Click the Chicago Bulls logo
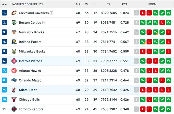 coord(14,100)
